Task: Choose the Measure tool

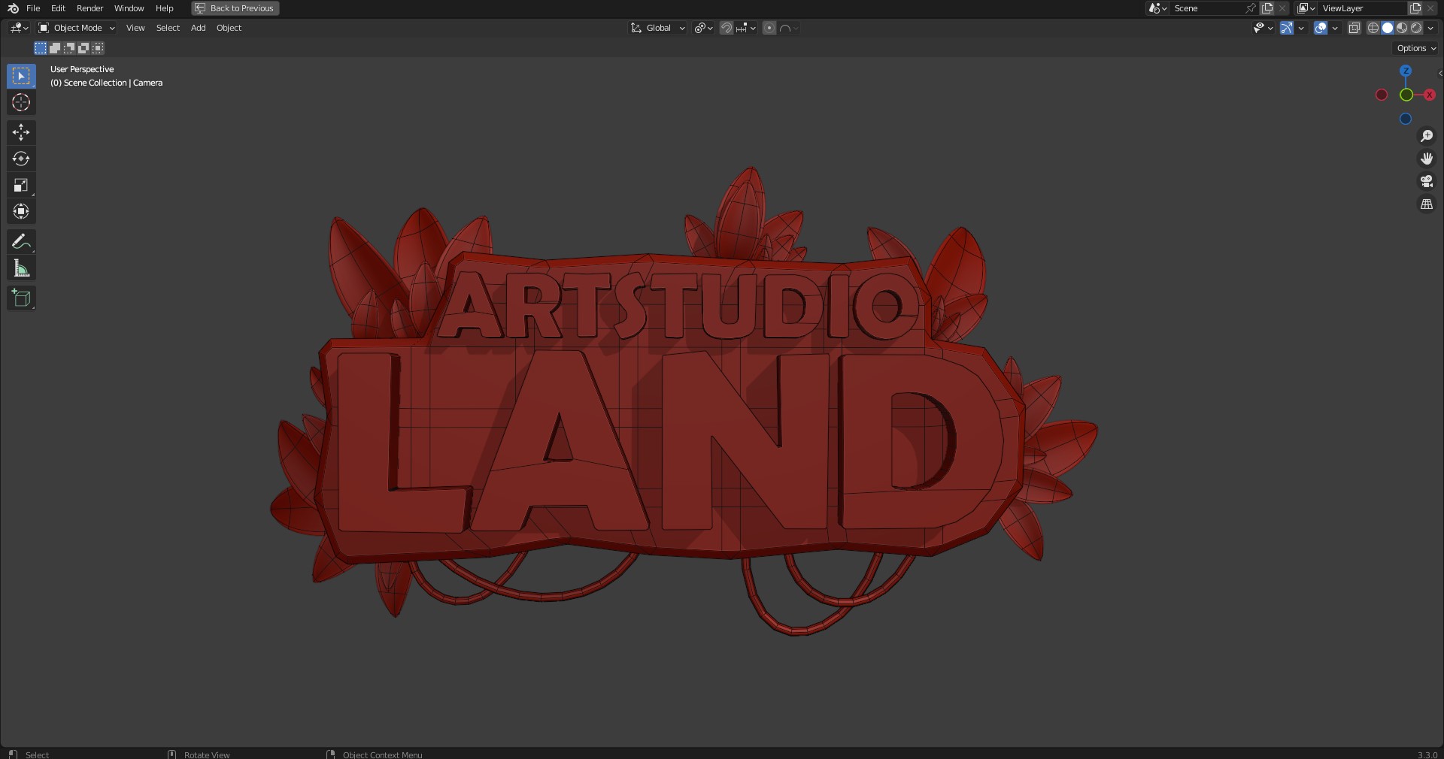Action: pyautogui.click(x=20, y=268)
